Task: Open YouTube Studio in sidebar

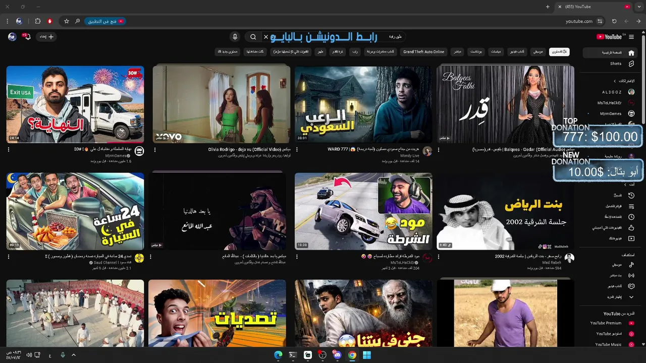Action: (611, 334)
